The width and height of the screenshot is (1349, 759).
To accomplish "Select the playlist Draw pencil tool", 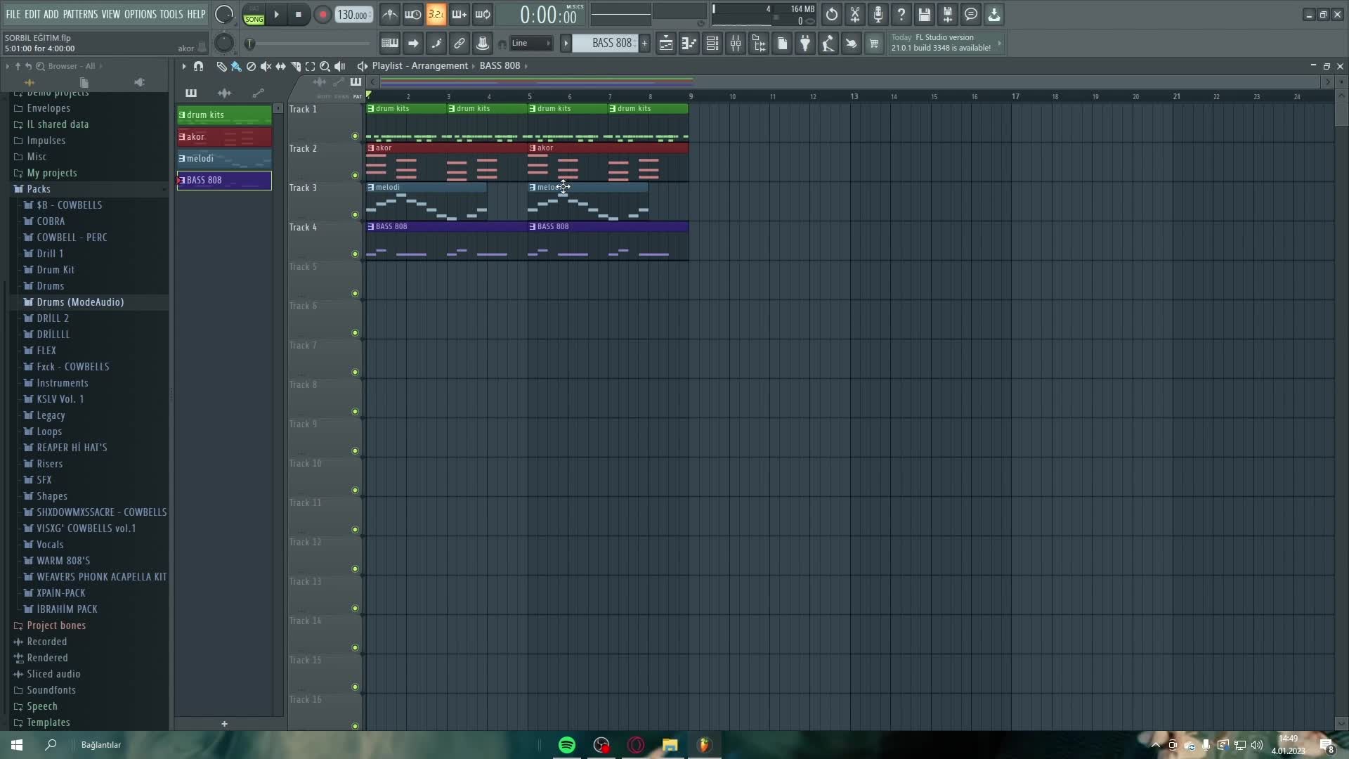I will [x=221, y=66].
